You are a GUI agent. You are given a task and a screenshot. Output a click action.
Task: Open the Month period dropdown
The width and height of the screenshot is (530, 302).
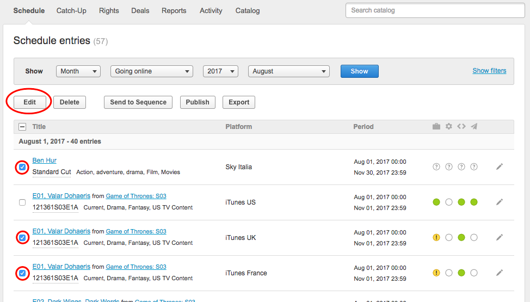pos(78,71)
